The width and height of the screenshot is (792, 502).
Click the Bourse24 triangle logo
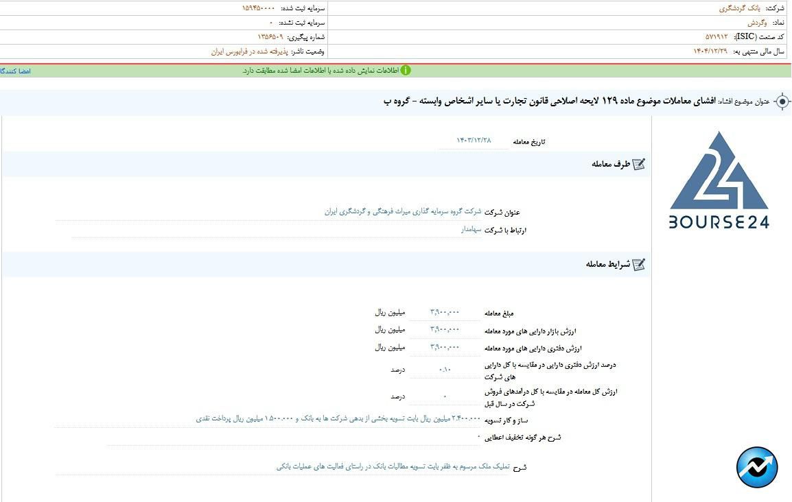(x=719, y=171)
